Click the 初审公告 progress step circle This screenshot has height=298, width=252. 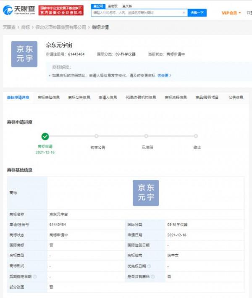[x=97, y=136]
